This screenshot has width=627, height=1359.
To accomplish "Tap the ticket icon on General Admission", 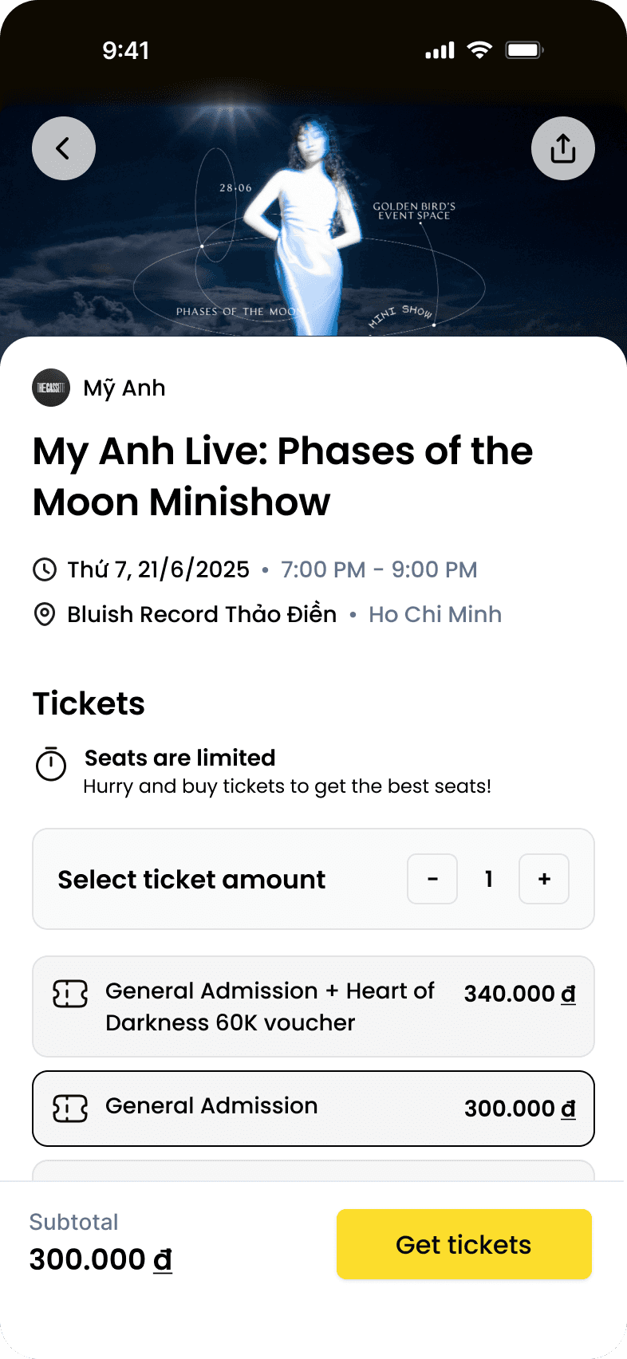I will tap(70, 1108).
